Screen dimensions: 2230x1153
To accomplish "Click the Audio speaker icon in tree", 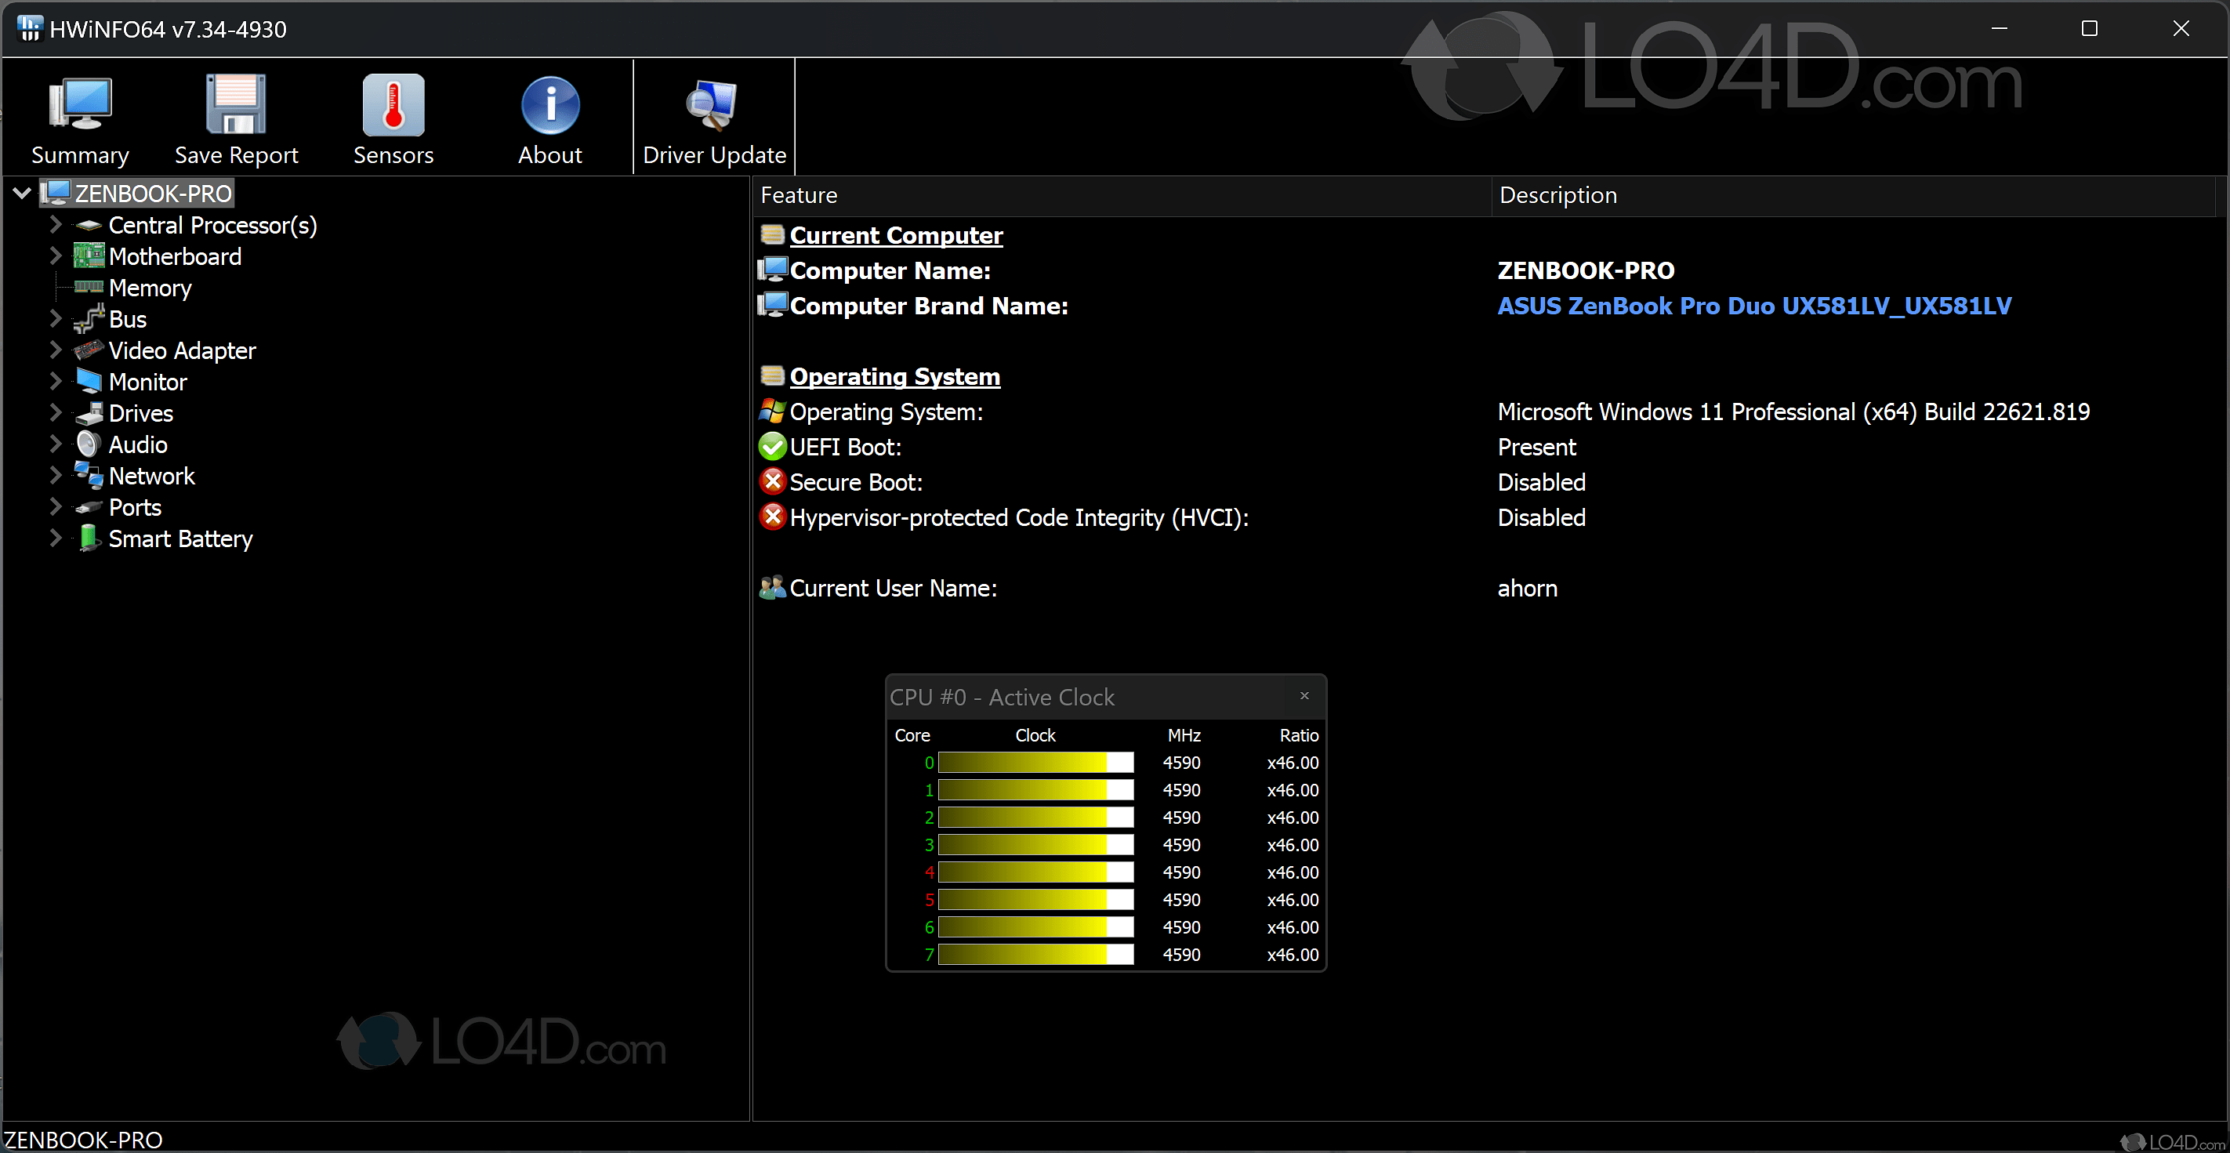I will tap(88, 445).
